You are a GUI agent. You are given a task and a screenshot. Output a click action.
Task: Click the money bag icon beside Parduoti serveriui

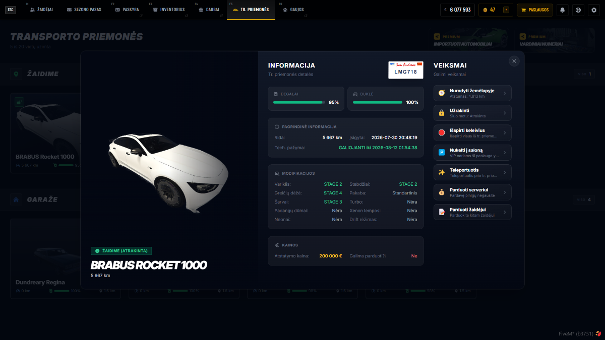442,192
